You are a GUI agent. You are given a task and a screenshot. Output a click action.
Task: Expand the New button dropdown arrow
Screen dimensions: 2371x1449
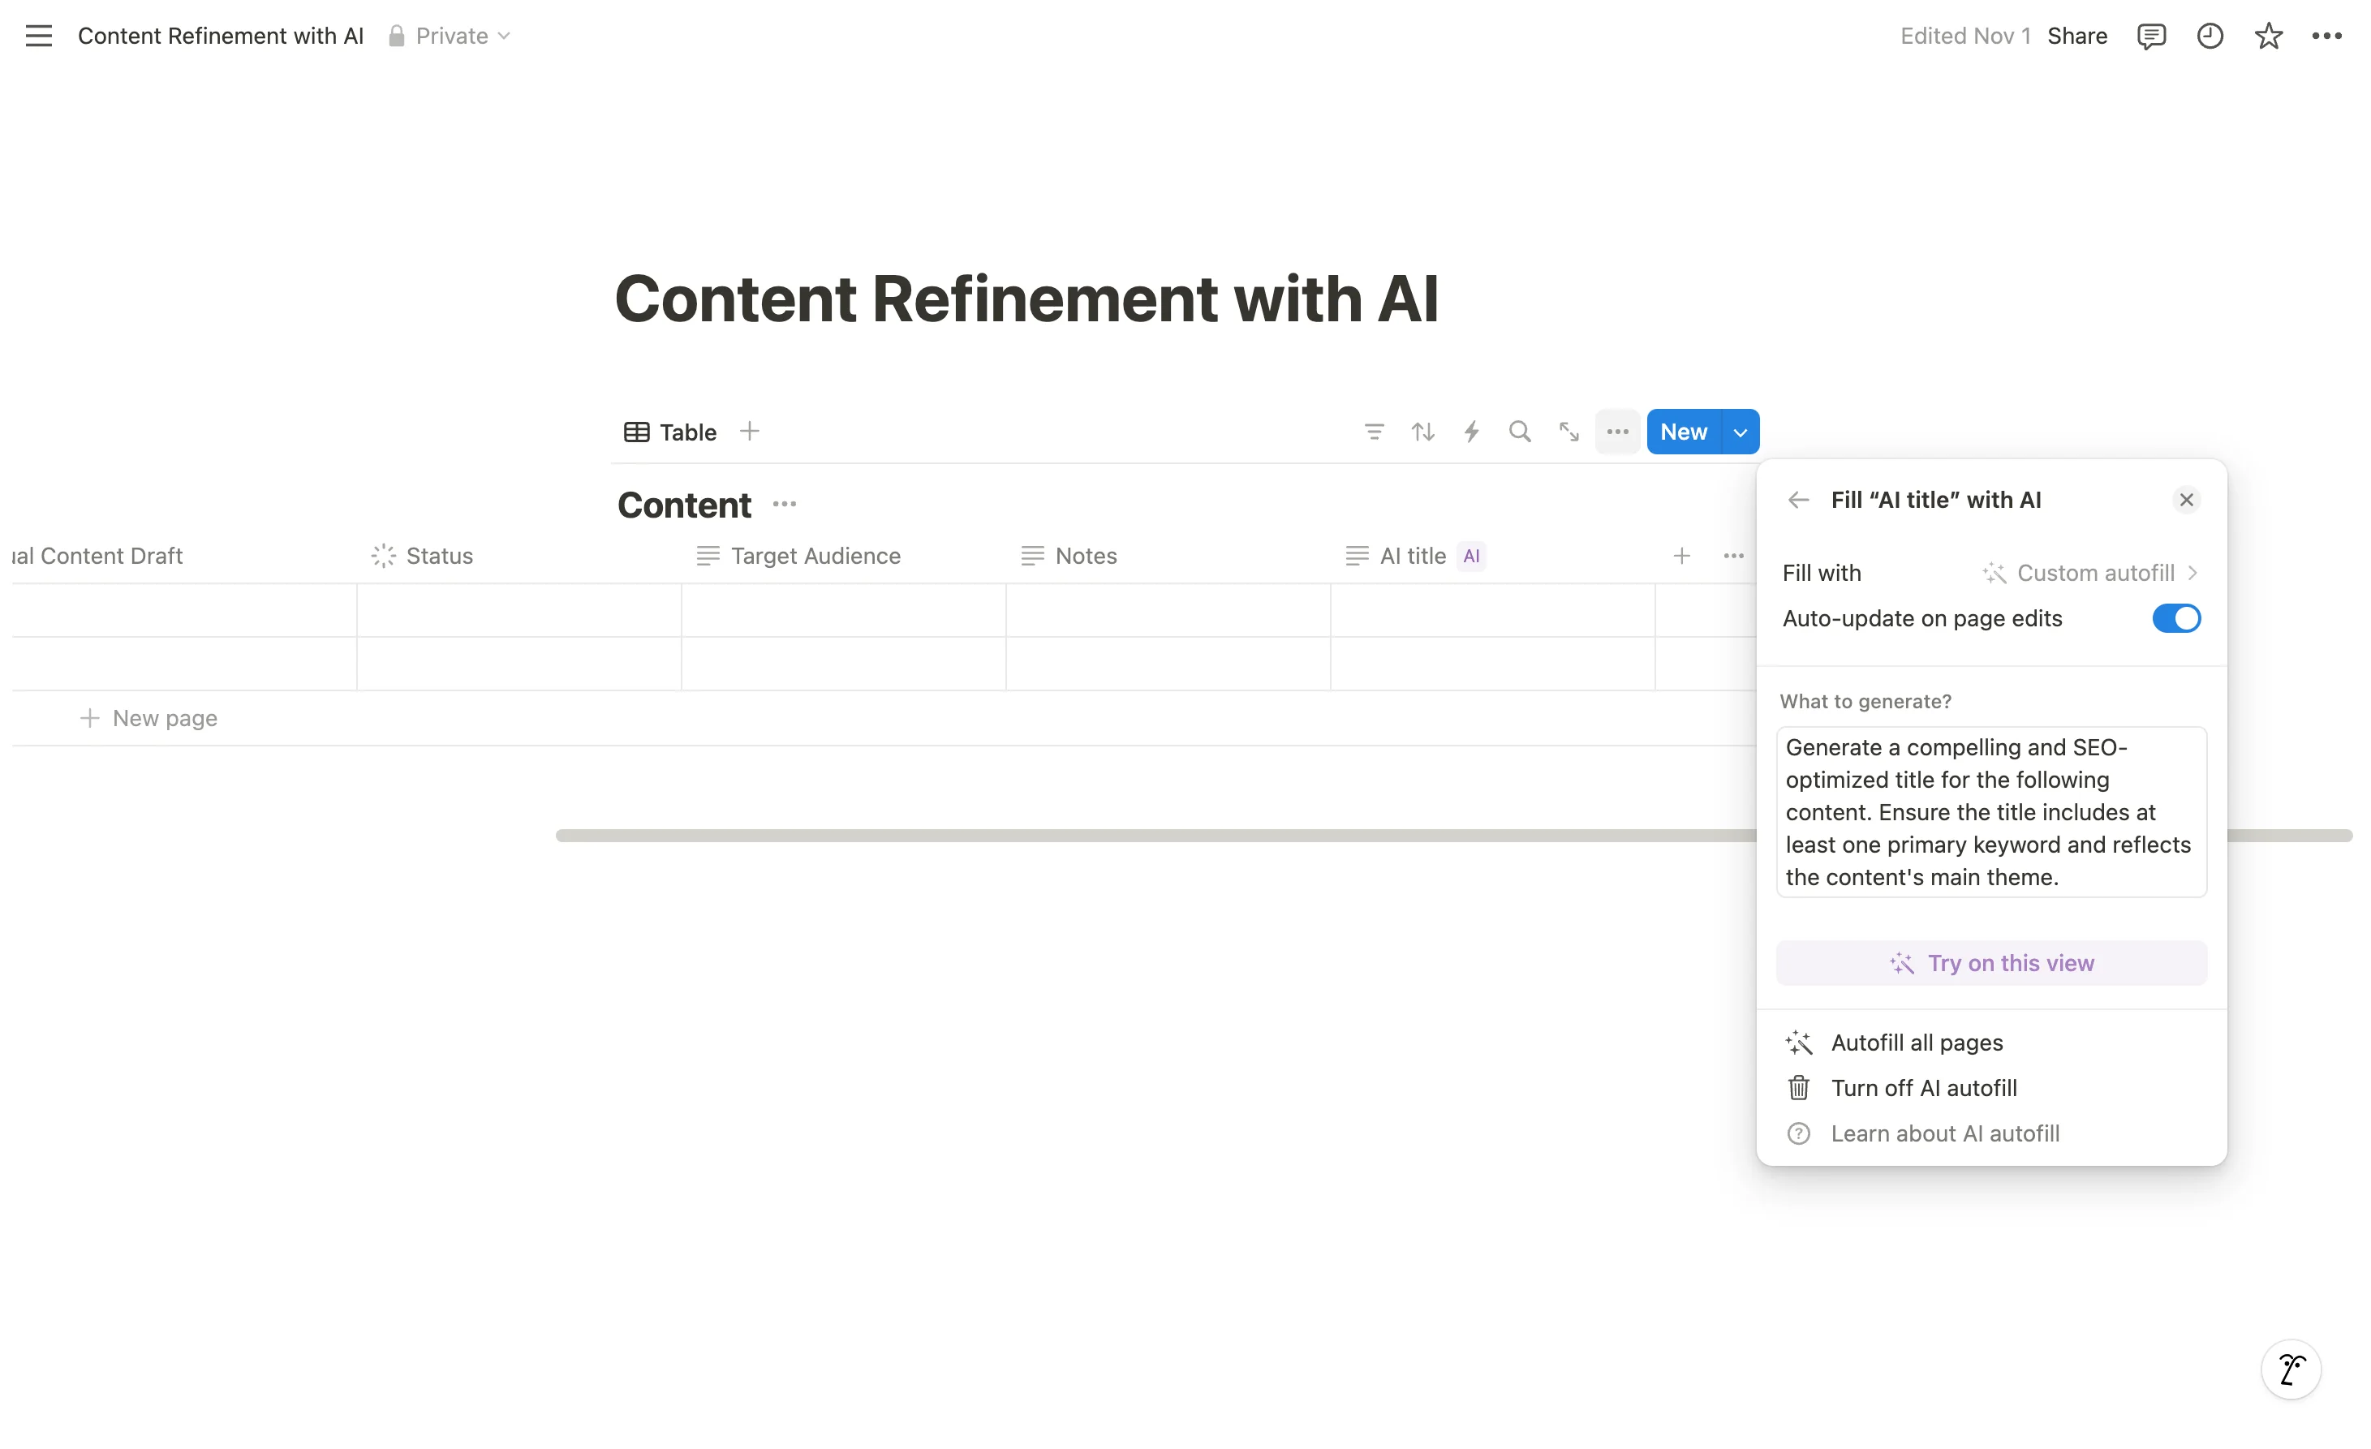1740,432
